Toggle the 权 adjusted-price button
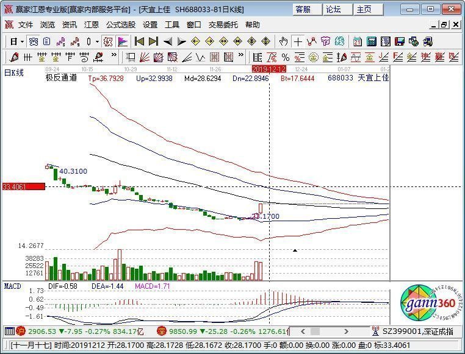465x354 pixels. [108, 41]
